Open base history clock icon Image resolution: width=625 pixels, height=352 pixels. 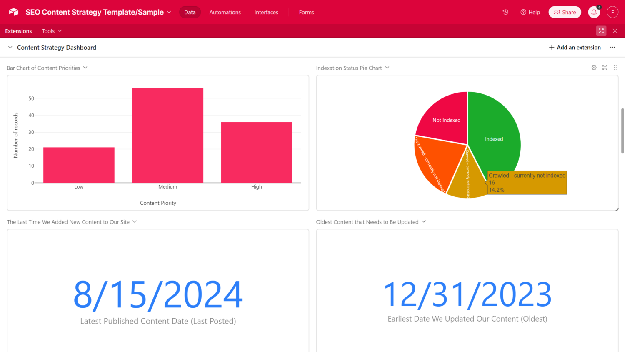pyautogui.click(x=505, y=12)
